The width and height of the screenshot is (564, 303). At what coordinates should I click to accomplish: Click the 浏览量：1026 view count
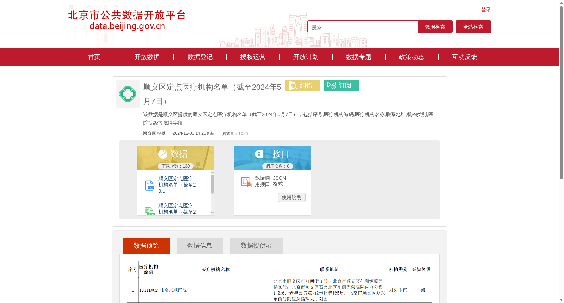(235, 134)
